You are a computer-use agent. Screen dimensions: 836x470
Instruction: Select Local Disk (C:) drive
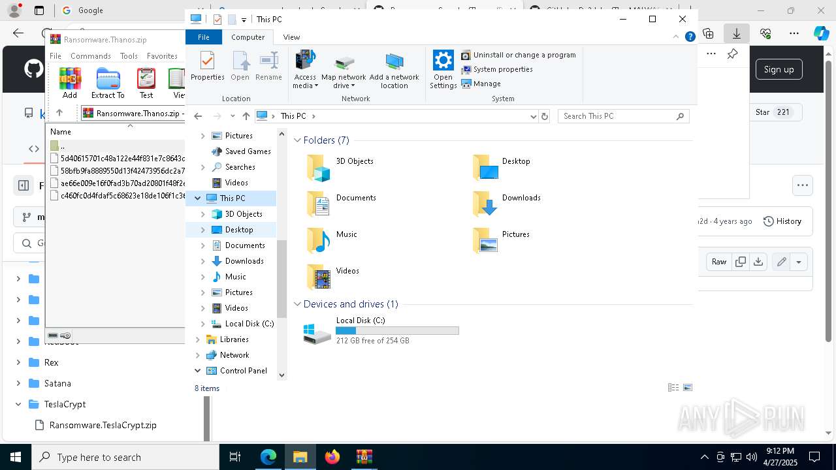point(381,331)
